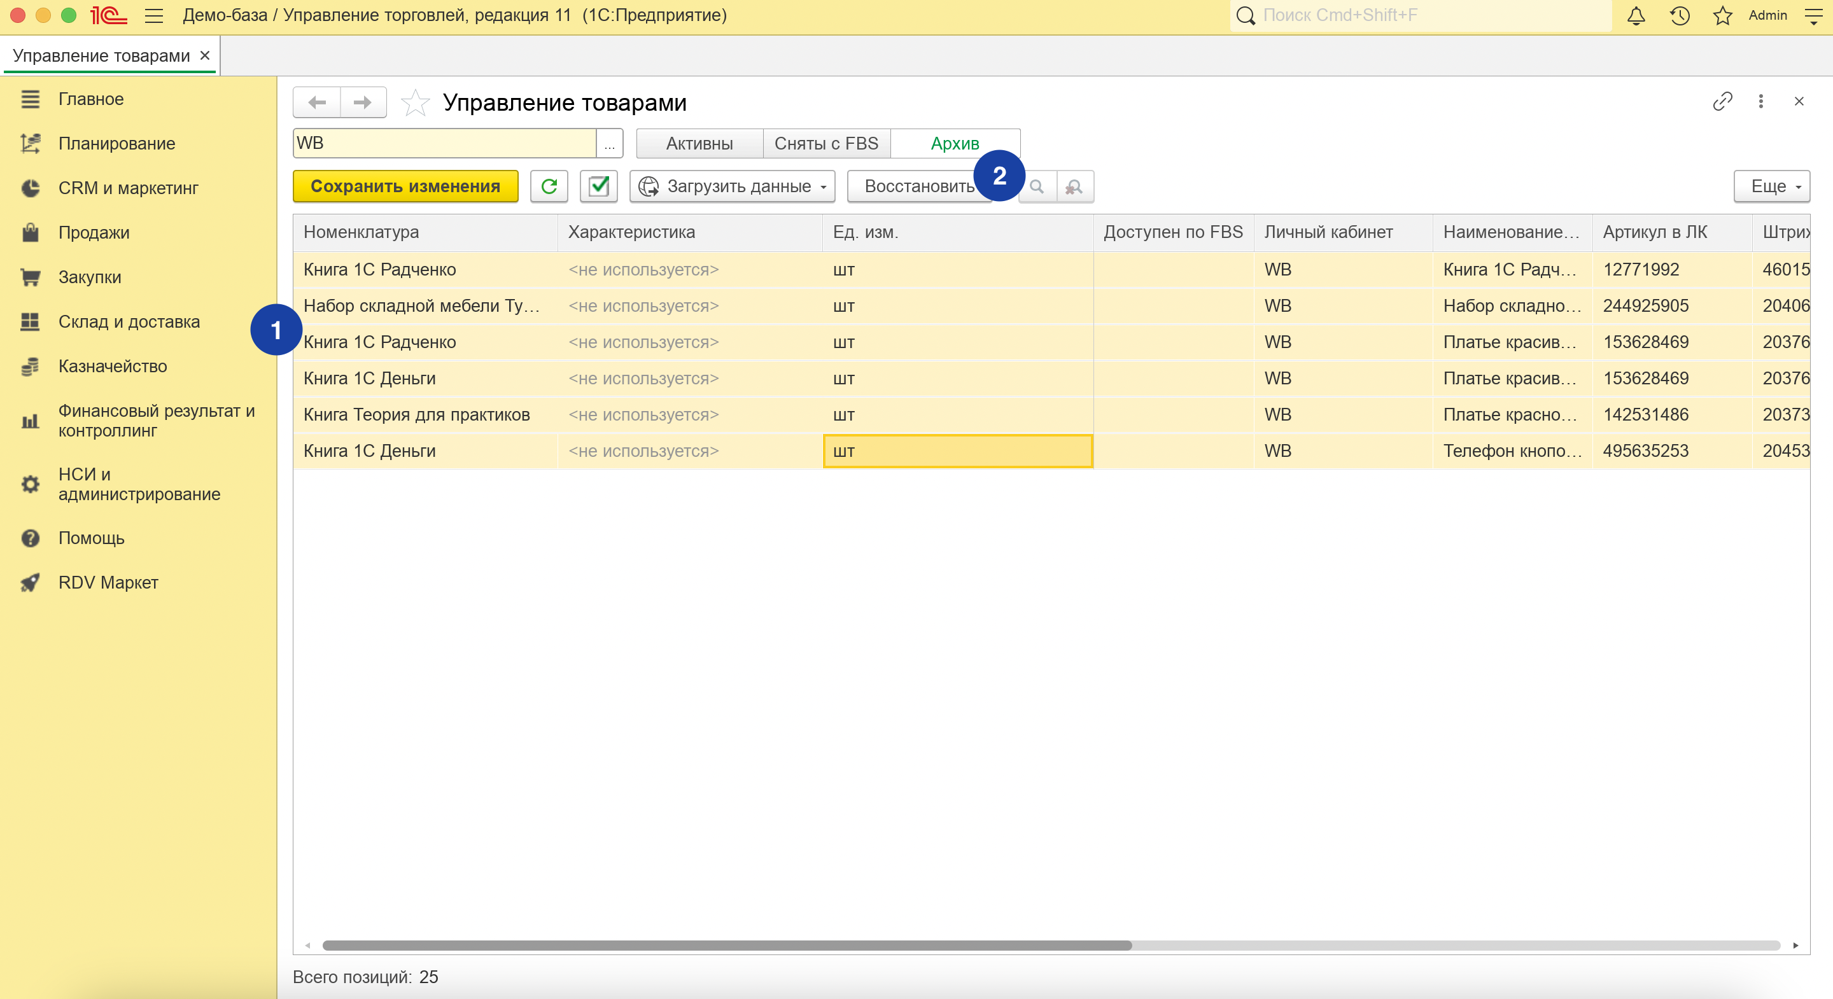Switch to the Активны filter
The image size is (1833, 999).
click(699, 144)
